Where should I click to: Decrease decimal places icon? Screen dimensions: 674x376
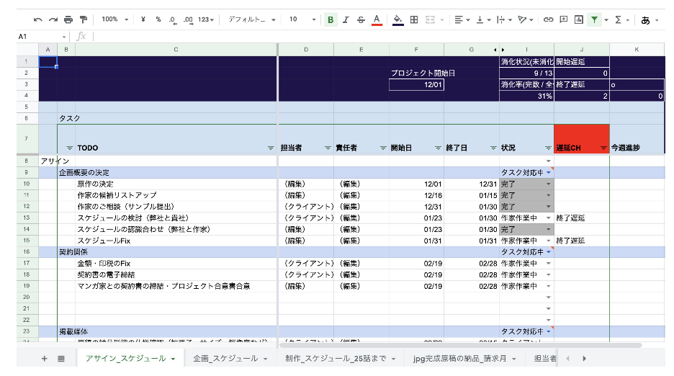click(x=173, y=19)
